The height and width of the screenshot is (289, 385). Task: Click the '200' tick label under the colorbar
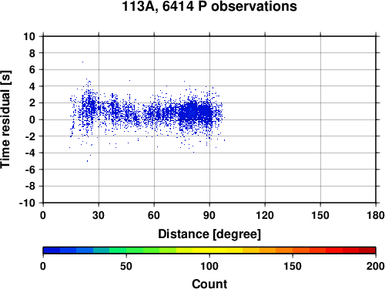(376, 266)
